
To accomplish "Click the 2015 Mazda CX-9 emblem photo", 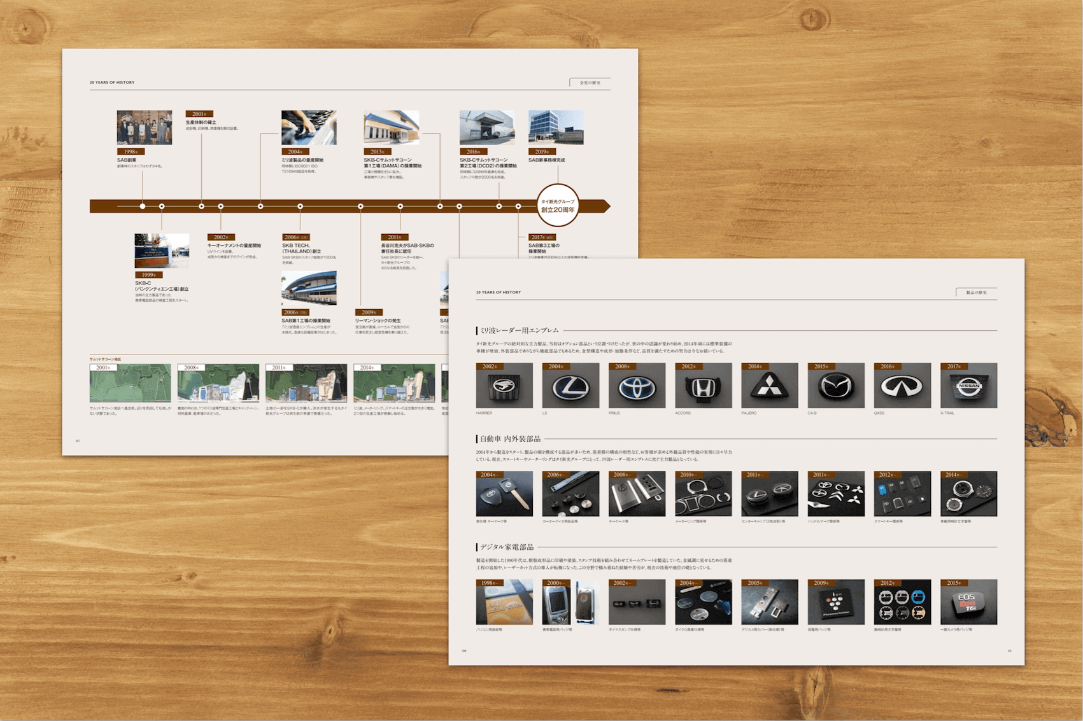I will (836, 386).
